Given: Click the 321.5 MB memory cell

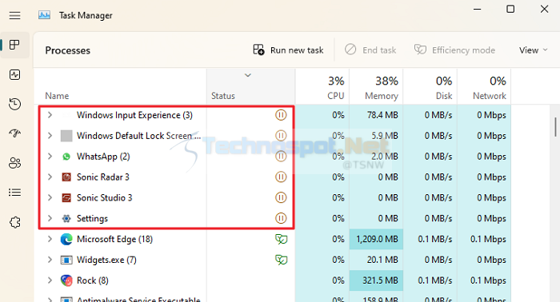Looking at the screenshot, I should click(x=376, y=280).
